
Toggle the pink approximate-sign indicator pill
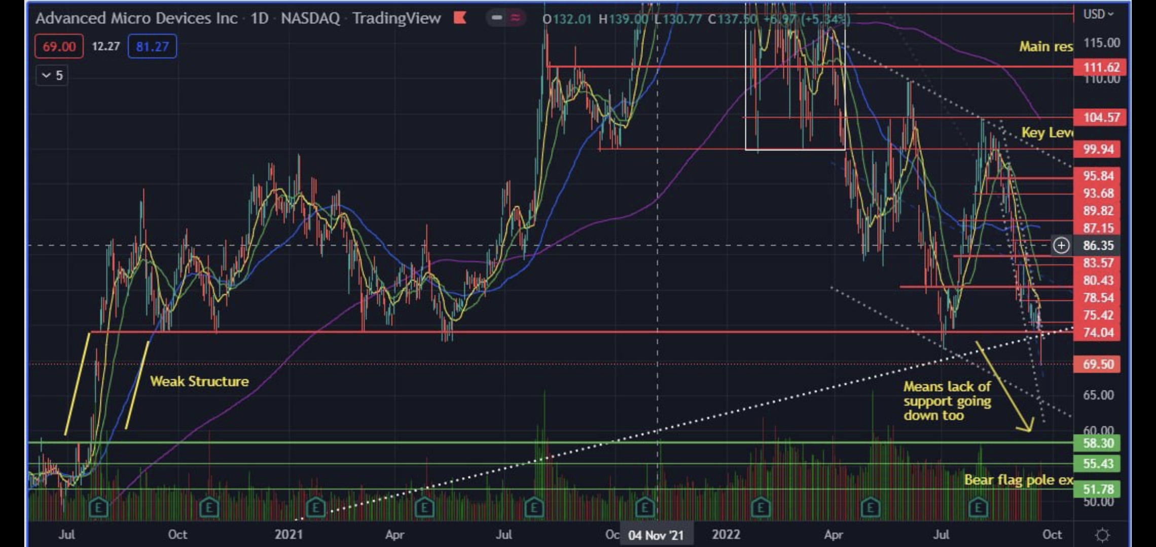point(515,18)
